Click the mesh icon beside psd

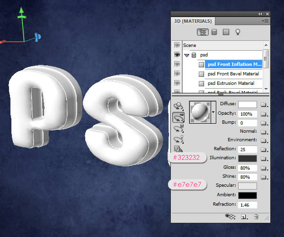coord(194,55)
